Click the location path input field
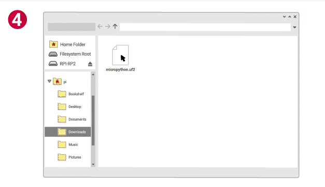This screenshot has height=187, width=325. (205, 27)
